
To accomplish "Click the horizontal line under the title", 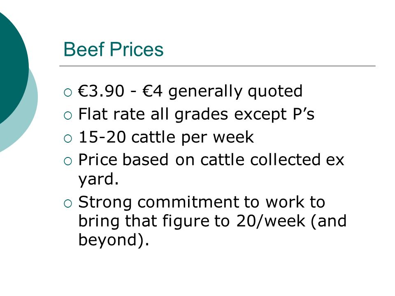I will pos(217,66).
